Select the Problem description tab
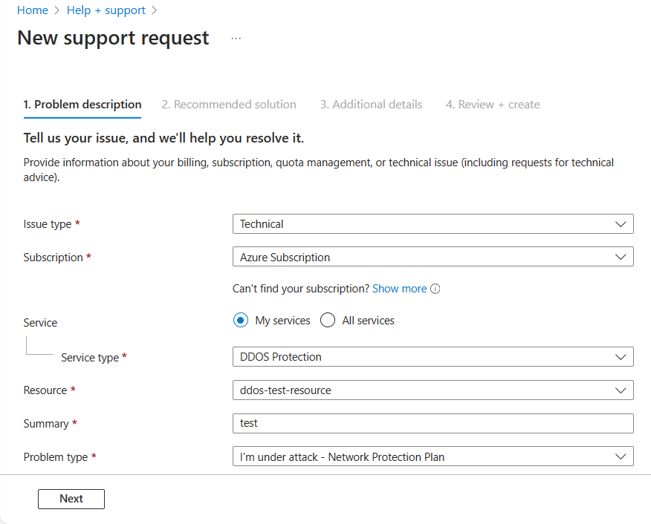 coord(82,104)
